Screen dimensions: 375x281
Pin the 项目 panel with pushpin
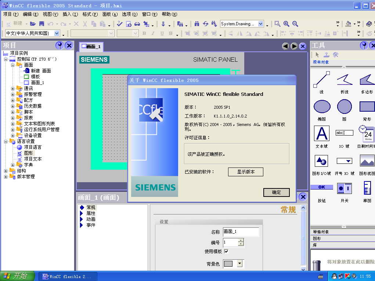[59, 46]
